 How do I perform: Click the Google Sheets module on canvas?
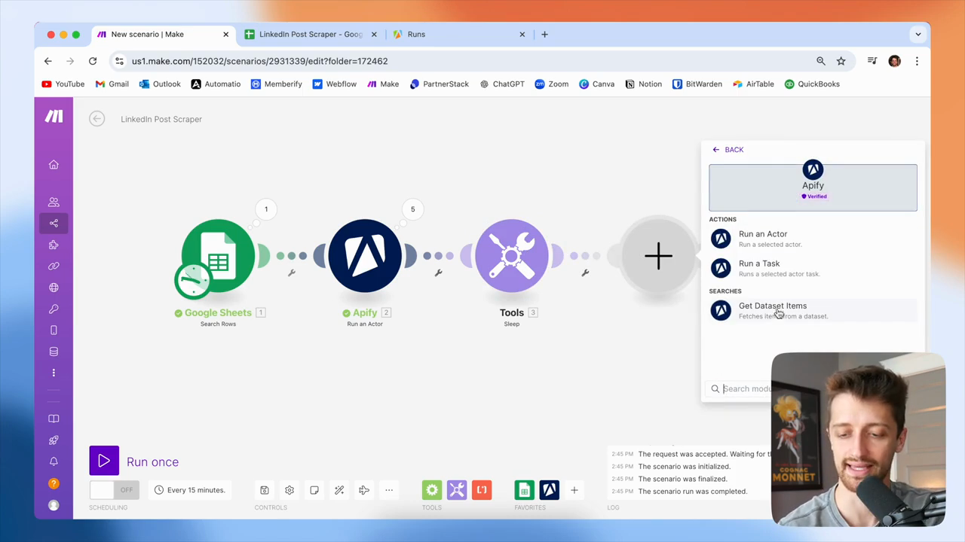pos(218,256)
